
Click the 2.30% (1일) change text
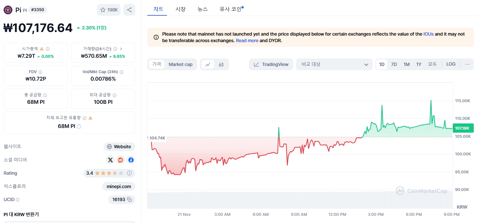pyautogui.click(x=94, y=28)
